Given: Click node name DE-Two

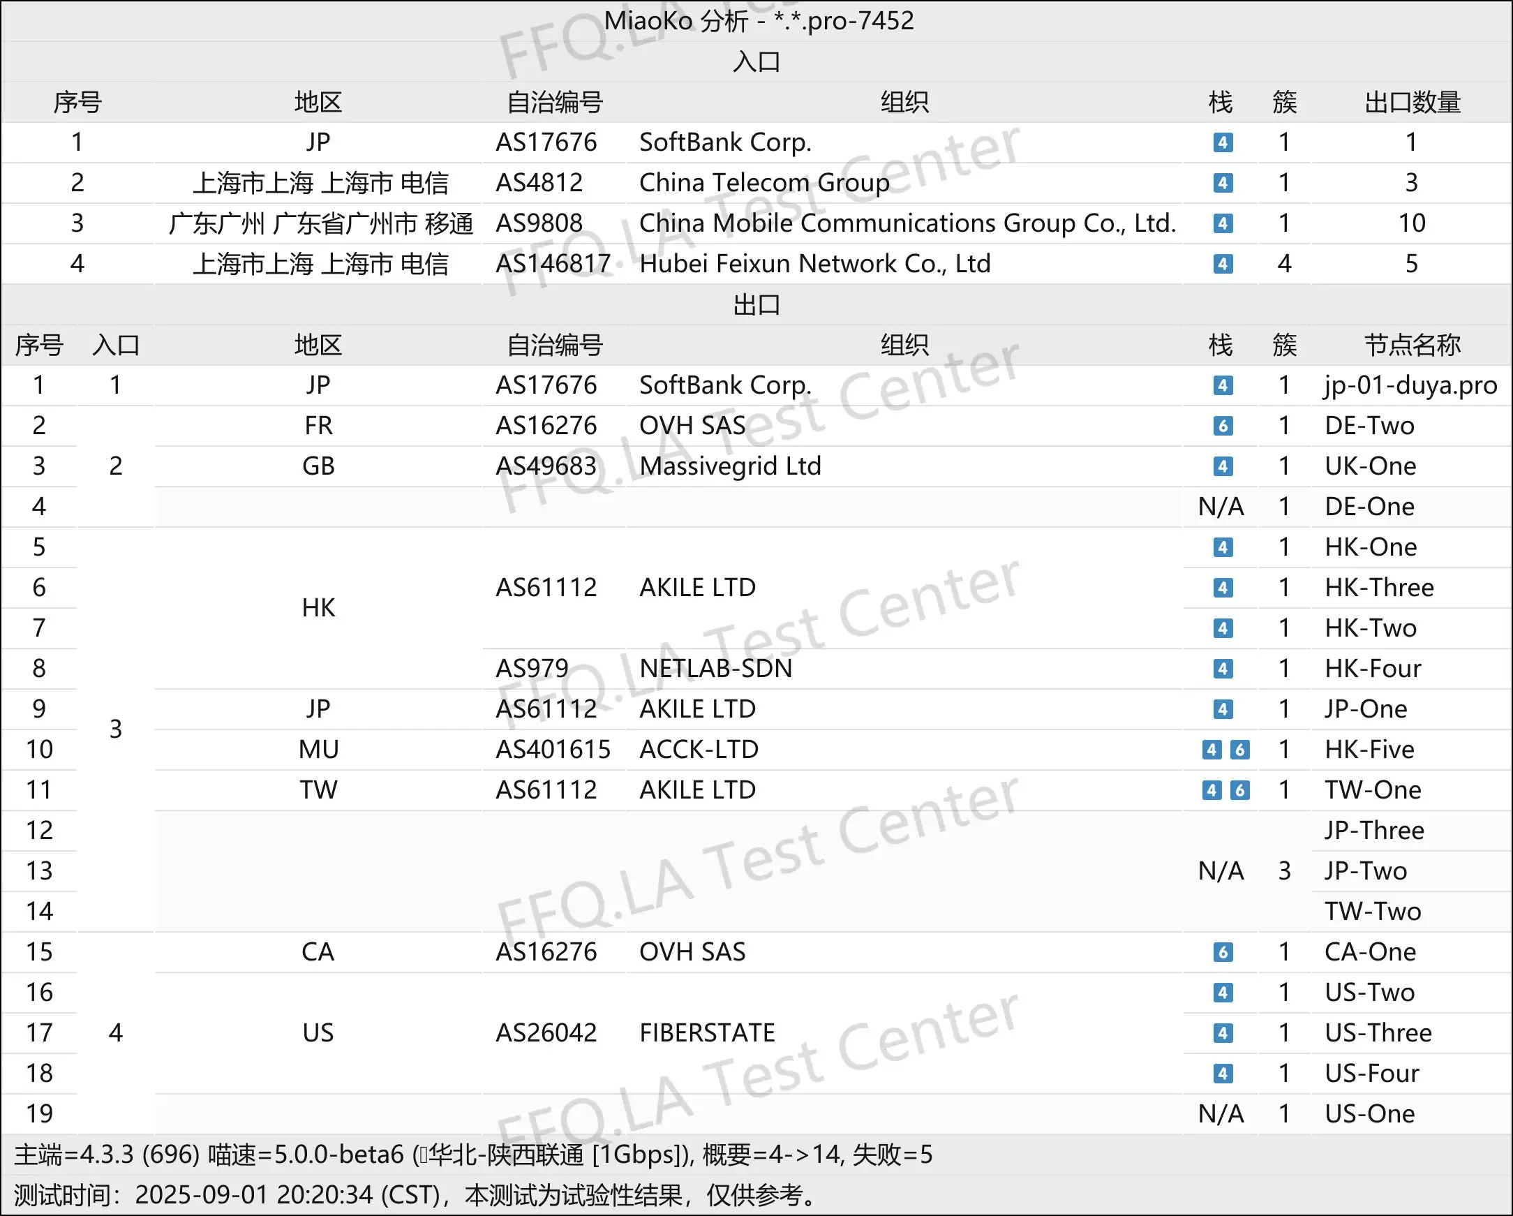Looking at the screenshot, I should pyautogui.click(x=1369, y=425).
